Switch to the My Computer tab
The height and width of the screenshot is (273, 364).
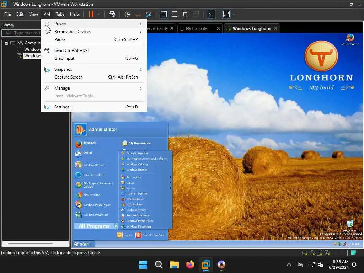pyautogui.click(x=197, y=28)
